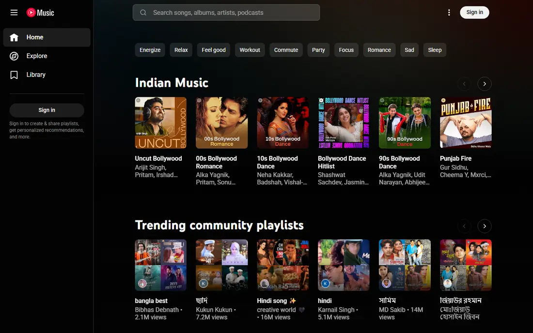Screen dimensions: 533x333
Task: Select the Party chip
Action: (318, 50)
